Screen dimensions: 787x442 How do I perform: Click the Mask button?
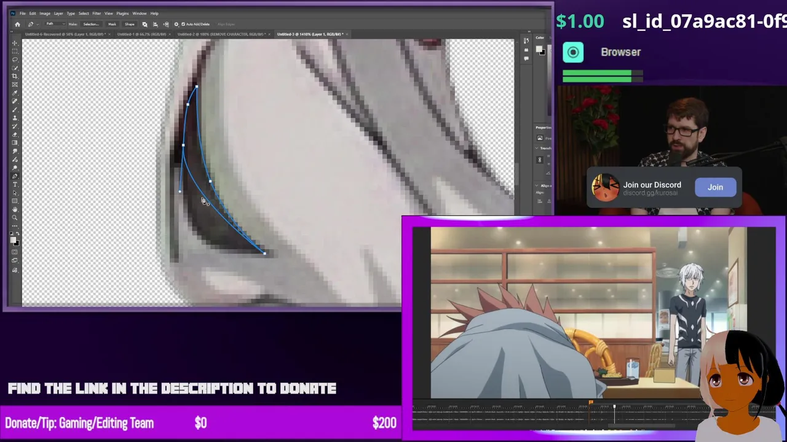(x=112, y=24)
